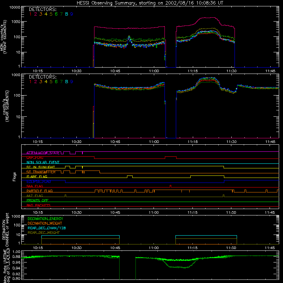Click the GAP_FLAG label
Viewport: 283px width, 283px height.
click(x=35, y=157)
